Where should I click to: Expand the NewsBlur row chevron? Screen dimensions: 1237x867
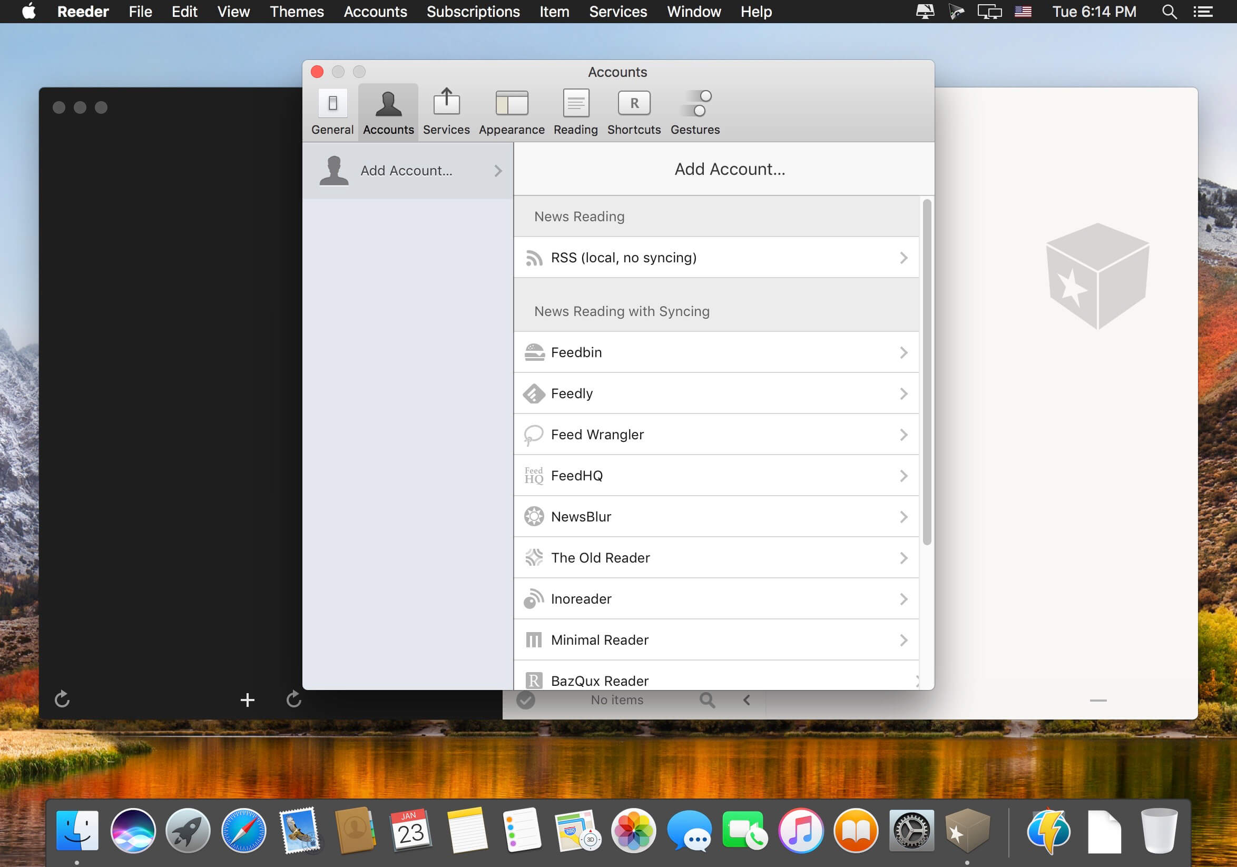(904, 517)
